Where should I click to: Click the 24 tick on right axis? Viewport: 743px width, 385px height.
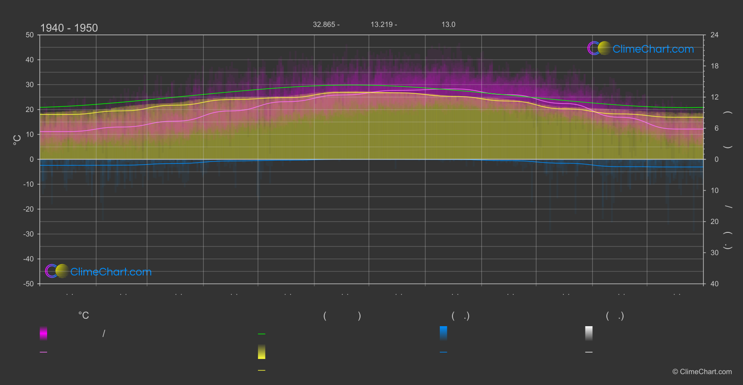pyautogui.click(x=714, y=35)
